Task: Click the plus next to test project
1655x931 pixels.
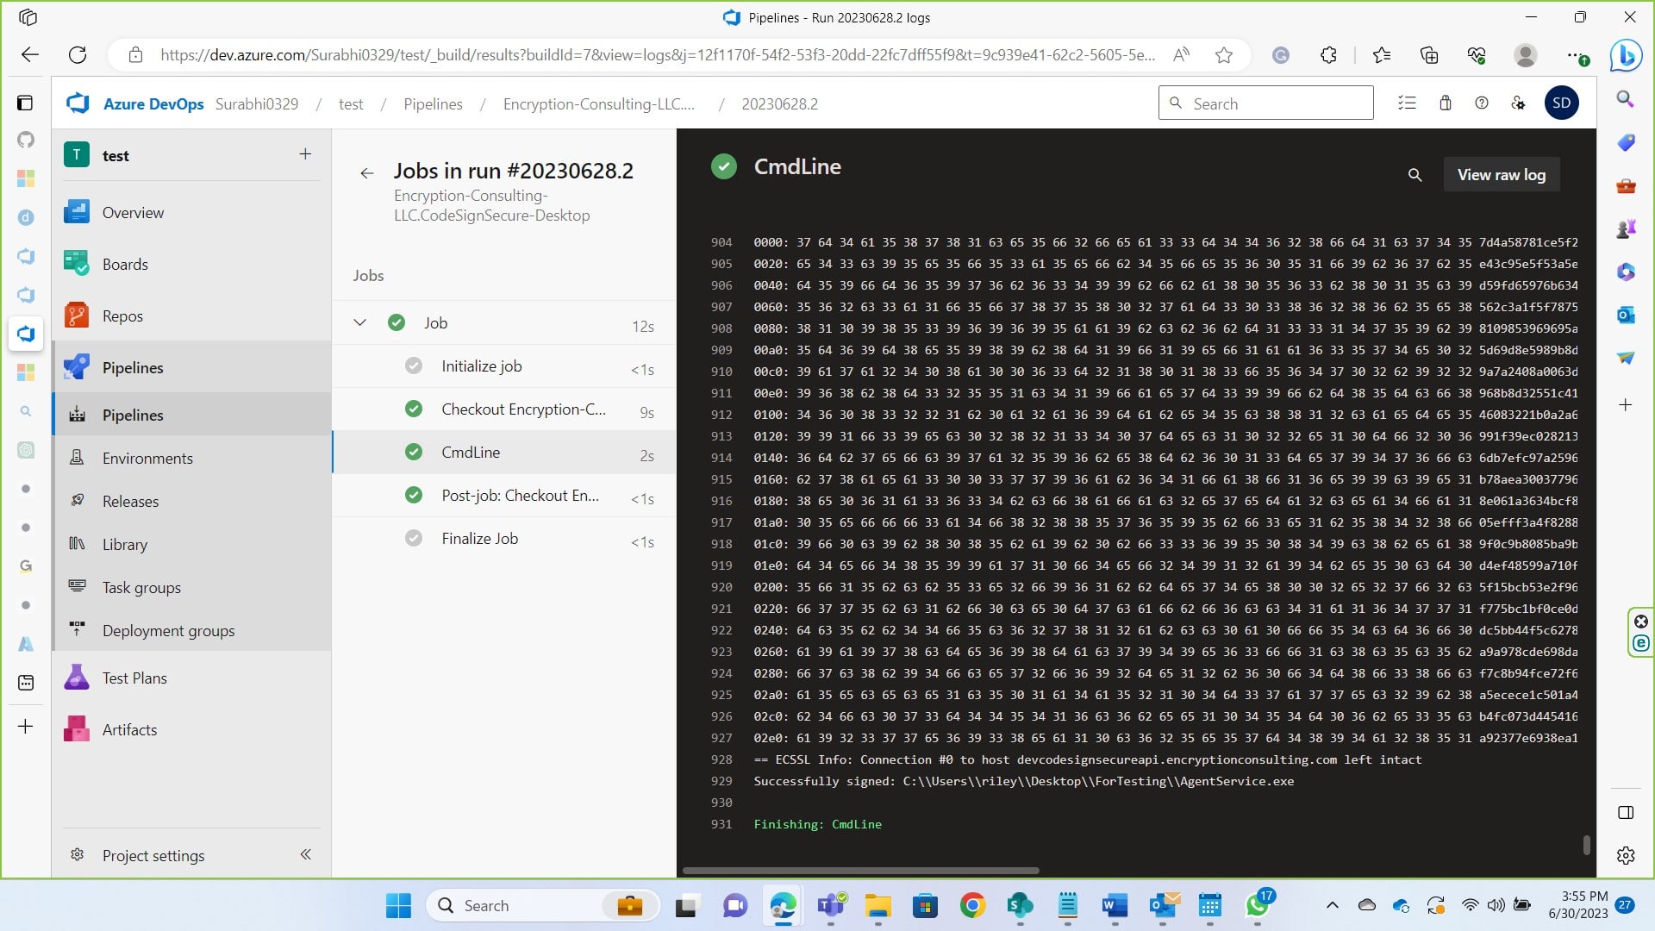Action: point(305,154)
